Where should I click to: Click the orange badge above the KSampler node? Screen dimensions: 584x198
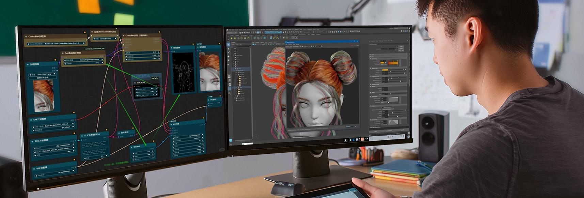[x=203, y=118]
